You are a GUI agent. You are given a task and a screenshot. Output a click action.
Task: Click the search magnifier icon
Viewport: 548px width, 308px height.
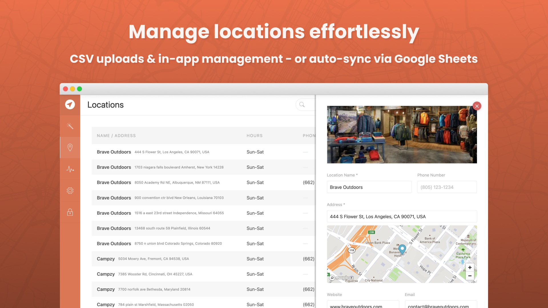click(x=302, y=105)
